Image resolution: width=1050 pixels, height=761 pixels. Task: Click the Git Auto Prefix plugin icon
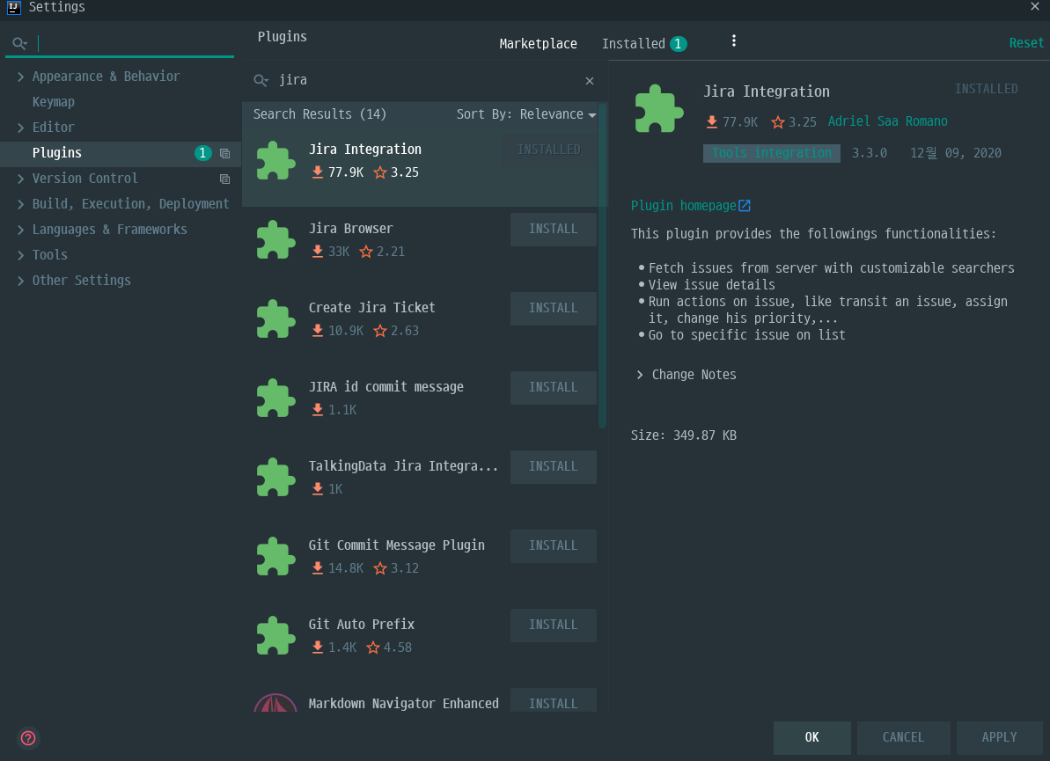click(275, 635)
